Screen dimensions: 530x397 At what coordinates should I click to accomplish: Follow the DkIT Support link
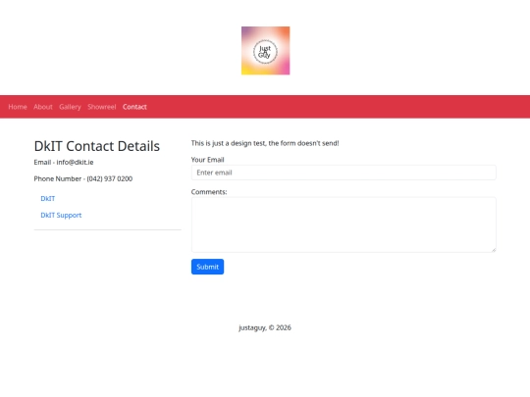pos(61,215)
